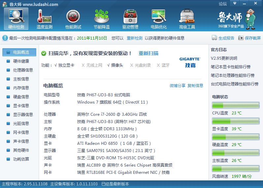
Task: Toggle the 摄像头 feature checkmark
Action: (x=109, y=65)
